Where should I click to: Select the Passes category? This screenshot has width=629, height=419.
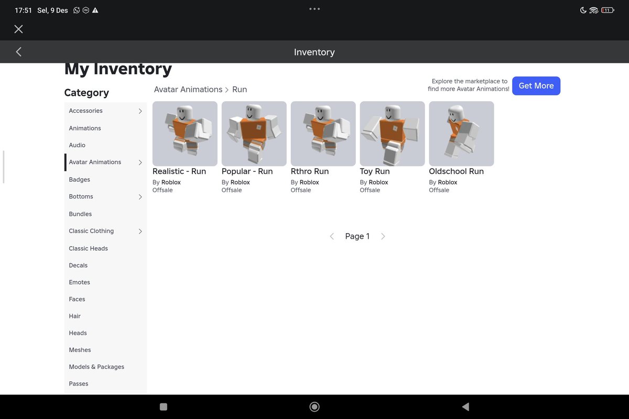(105, 384)
